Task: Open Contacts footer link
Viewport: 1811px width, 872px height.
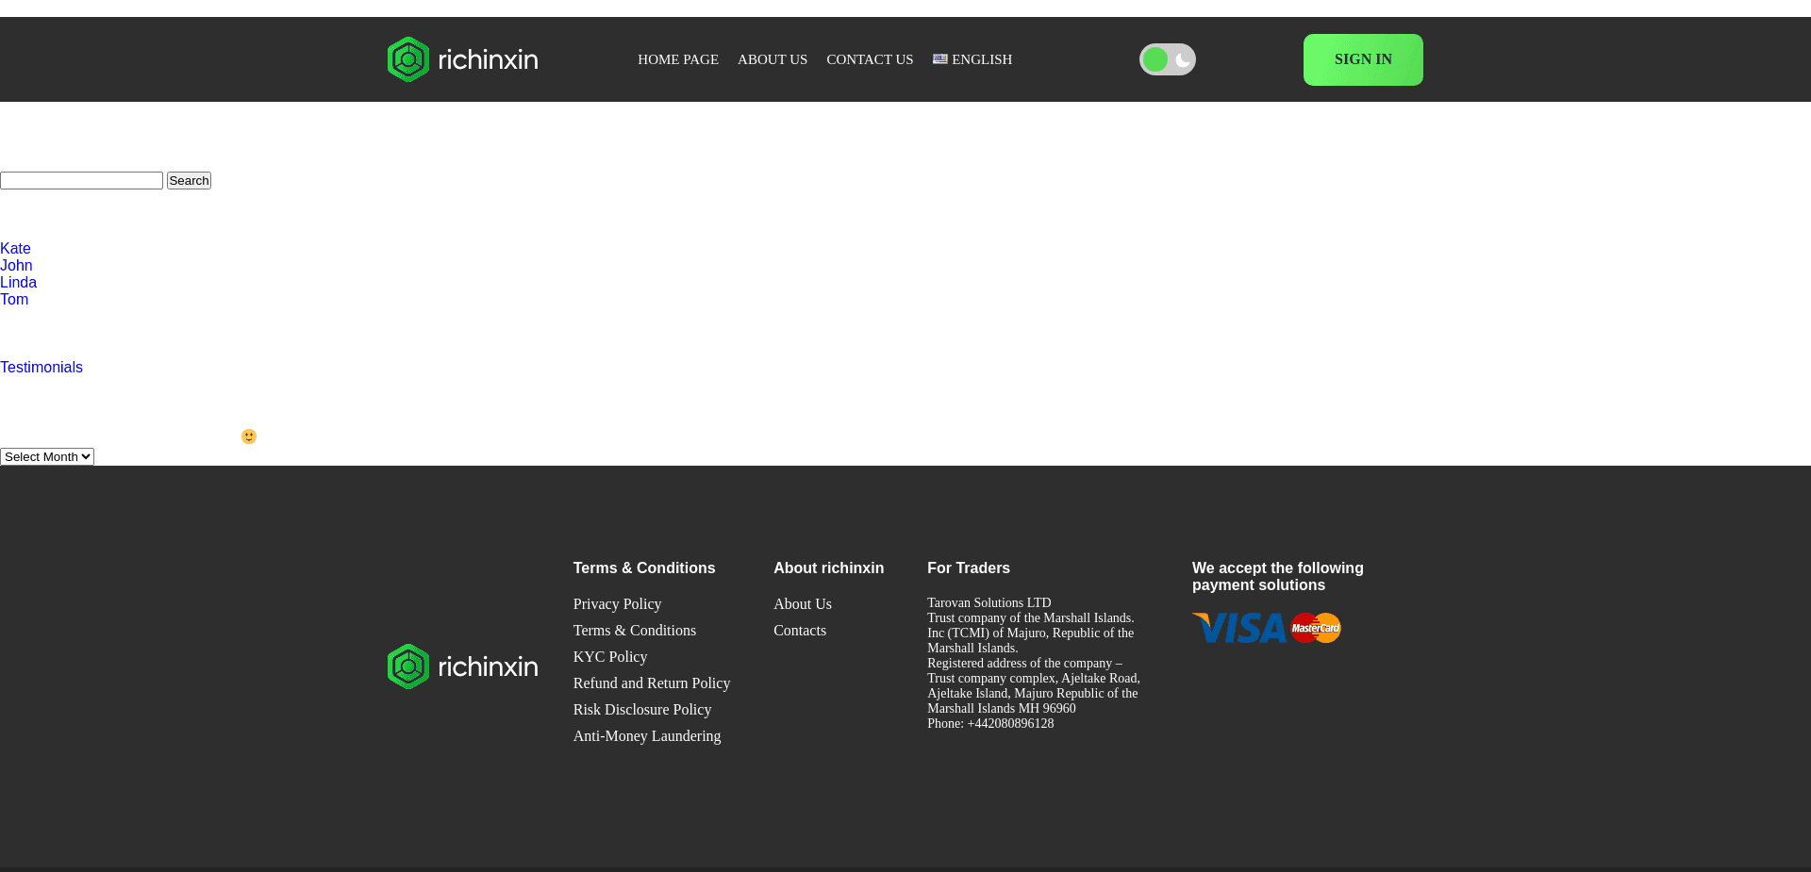Action: pos(800,631)
